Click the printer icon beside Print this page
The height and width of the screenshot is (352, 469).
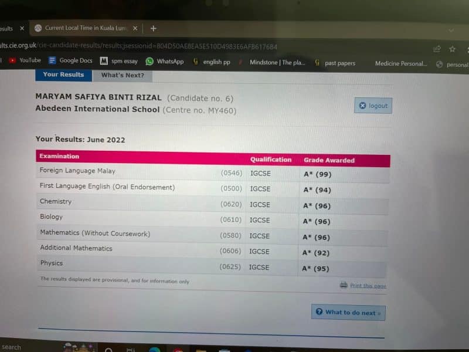coord(345,285)
